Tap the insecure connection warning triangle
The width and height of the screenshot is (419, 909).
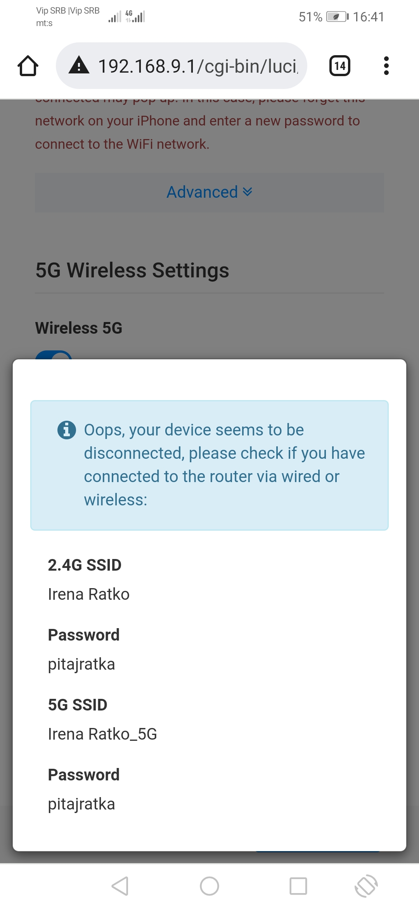(x=79, y=65)
